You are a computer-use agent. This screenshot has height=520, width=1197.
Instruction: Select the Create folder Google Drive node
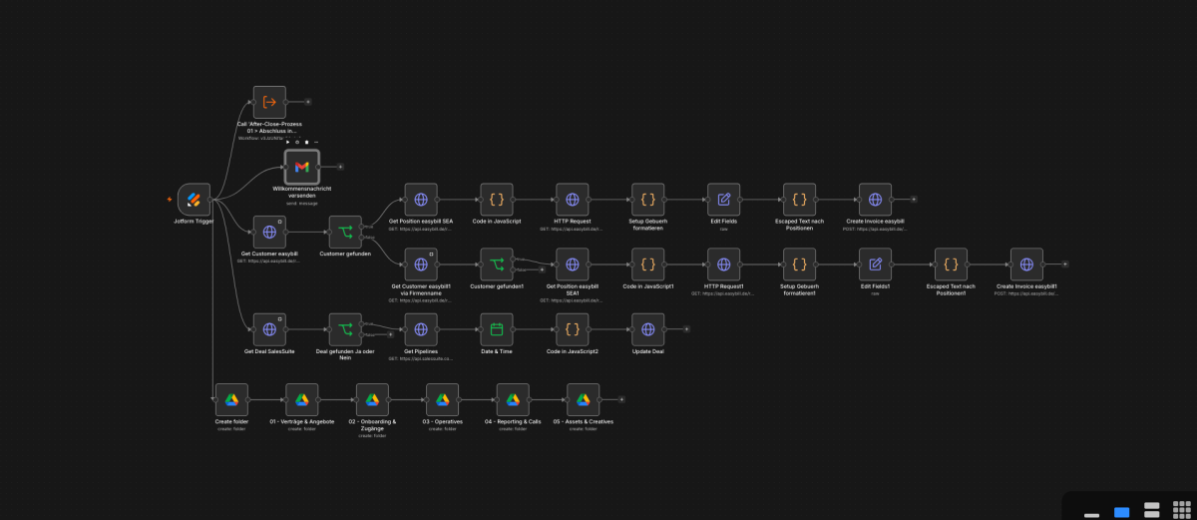[230, 399]
